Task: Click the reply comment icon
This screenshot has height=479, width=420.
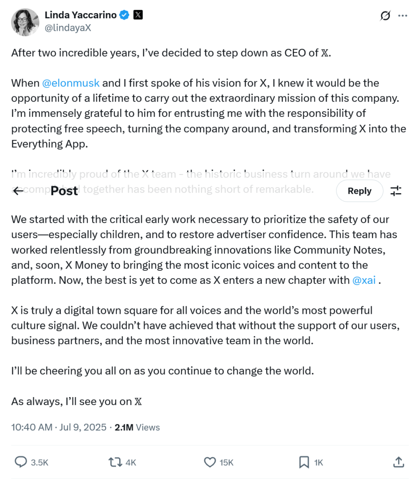Action: 21,462
